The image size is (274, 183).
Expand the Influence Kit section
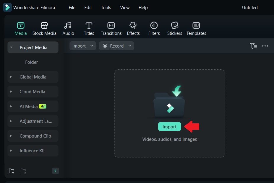11,151
